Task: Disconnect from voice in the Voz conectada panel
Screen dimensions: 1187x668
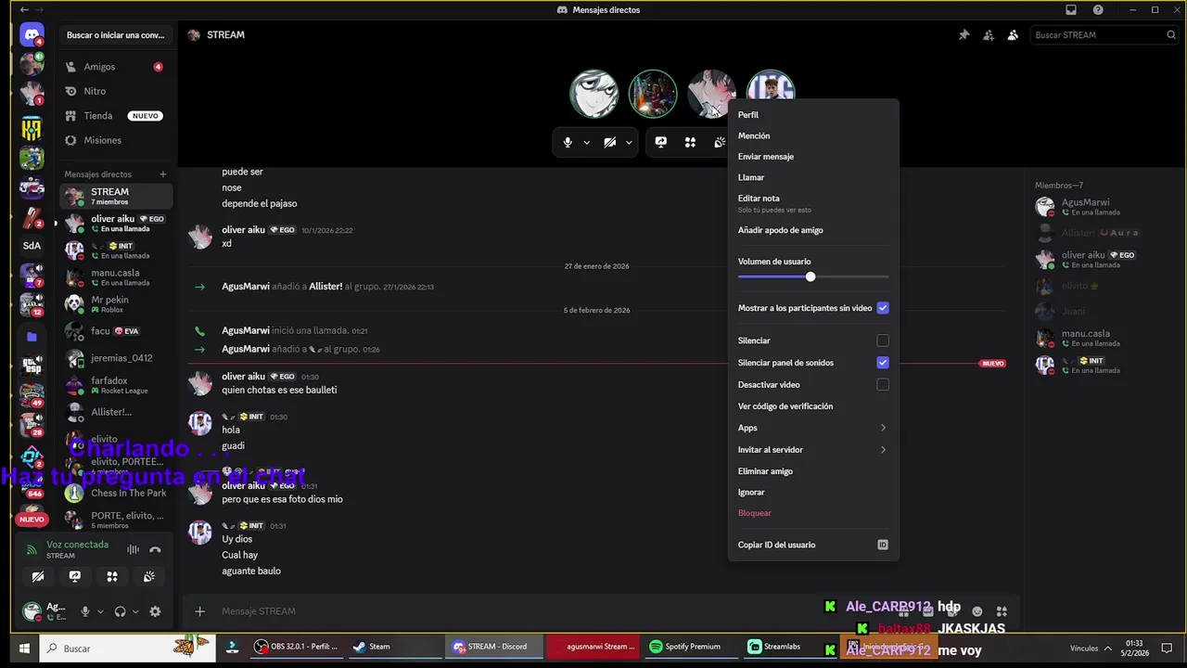Action: point(155,549)
